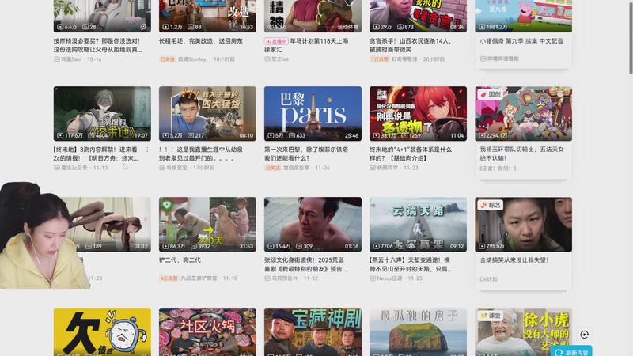Open the 四大猛货 video thumbnail
Screen dimensions: 633x356
(207, 113)
